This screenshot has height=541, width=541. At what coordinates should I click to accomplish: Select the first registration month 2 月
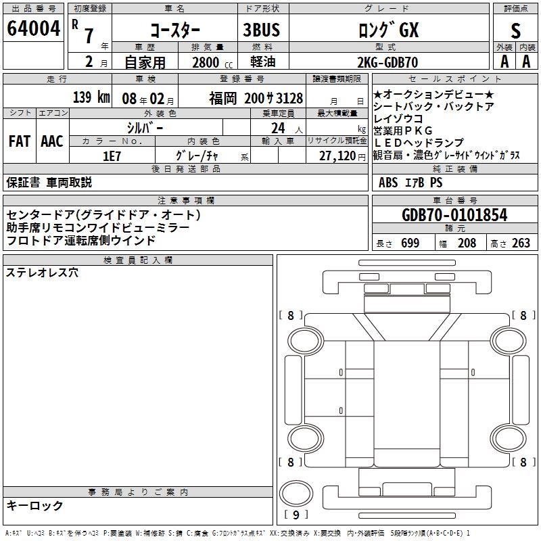click(x=97, y=62)
